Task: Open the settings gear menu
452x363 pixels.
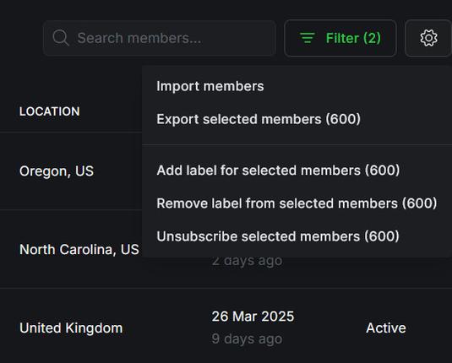Action: (x=428, y=38)
